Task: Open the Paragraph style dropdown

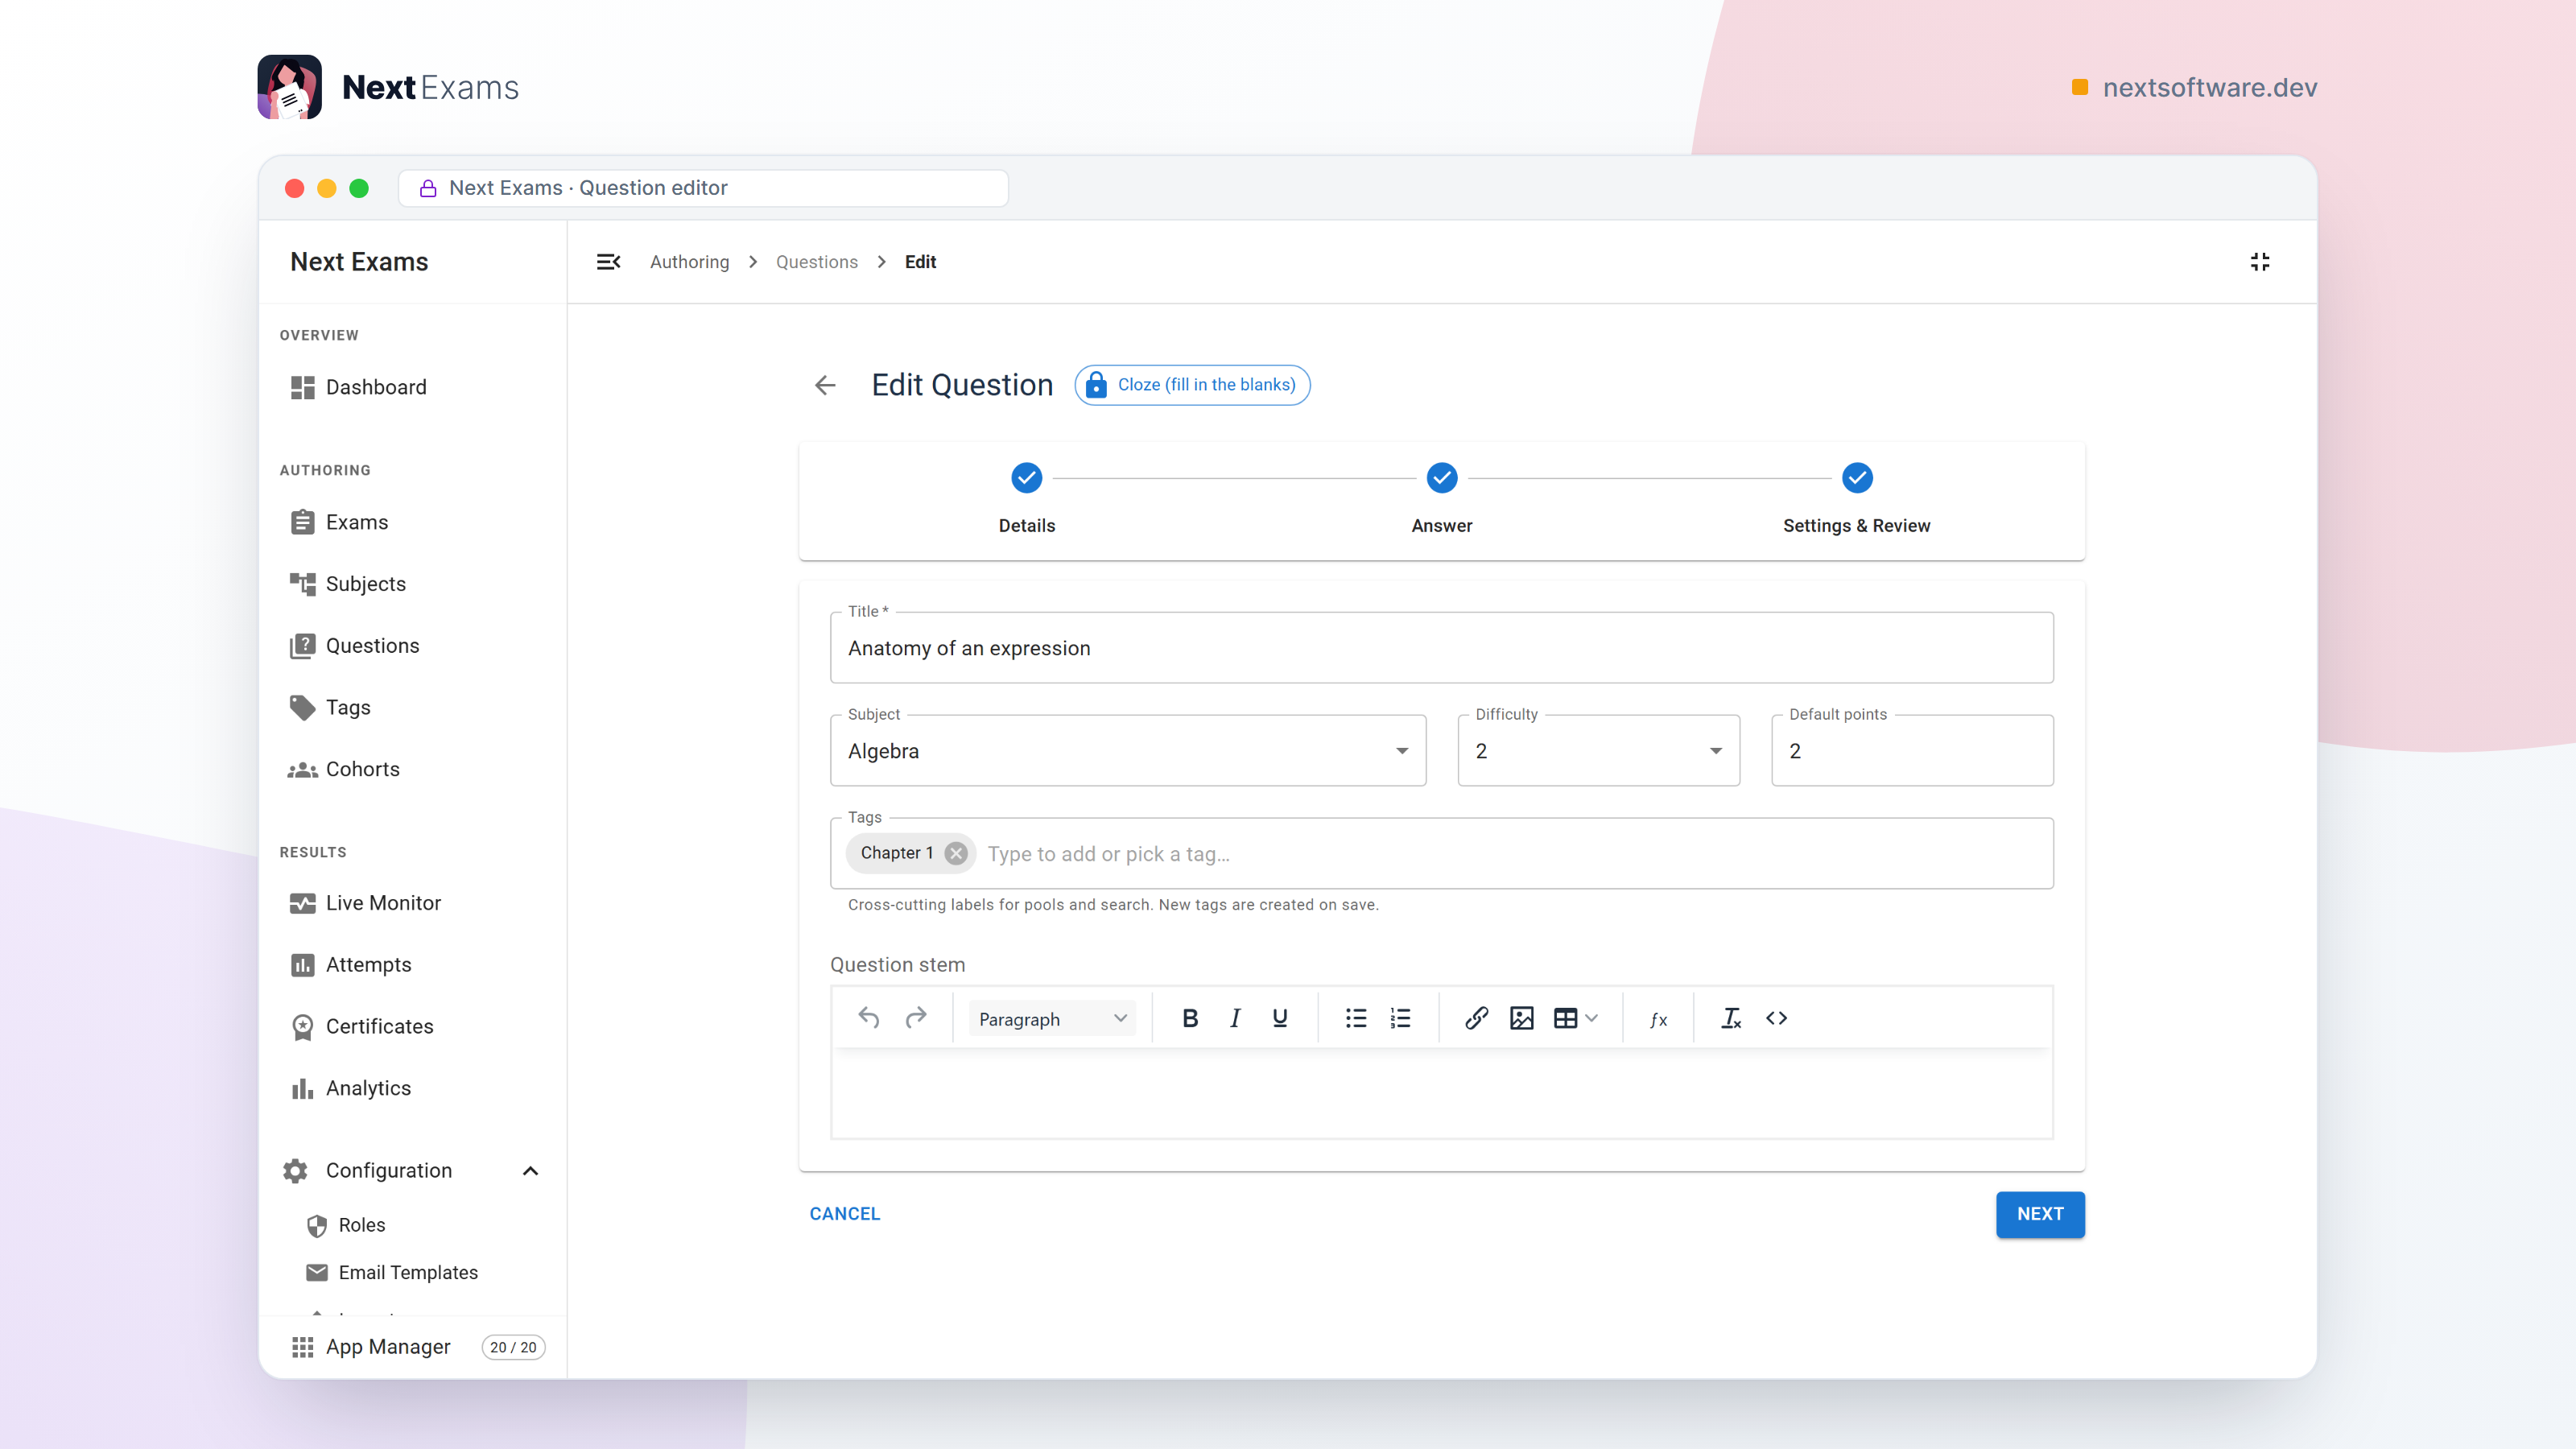Action: tap(1051, 1019)
